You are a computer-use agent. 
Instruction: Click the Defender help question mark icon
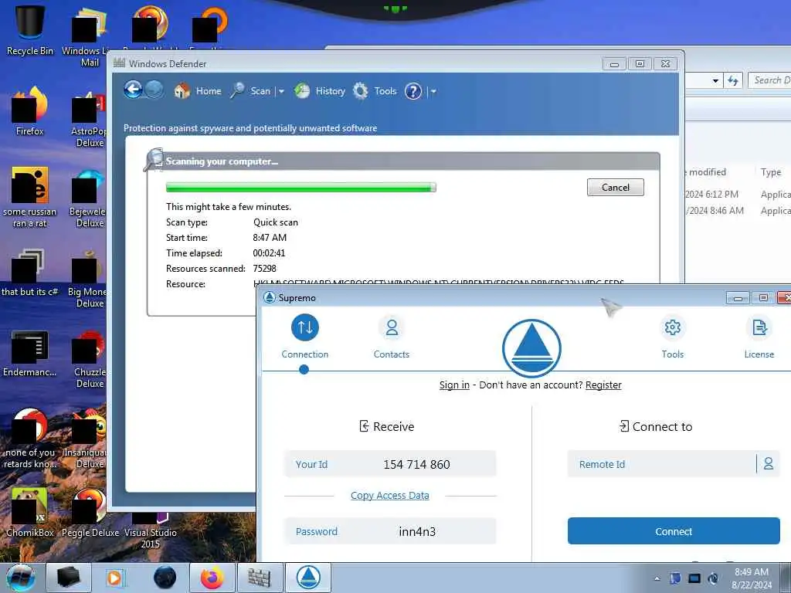412,91
